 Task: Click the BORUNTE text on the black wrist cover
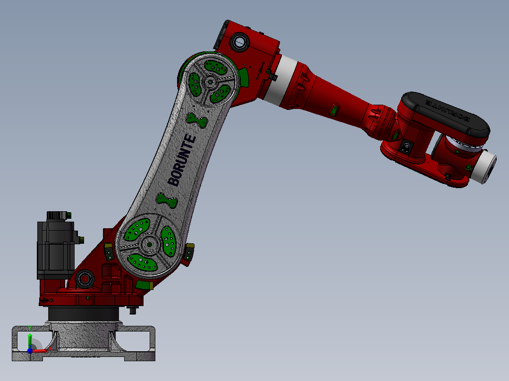pyautogui.click(x=447, y=110)
